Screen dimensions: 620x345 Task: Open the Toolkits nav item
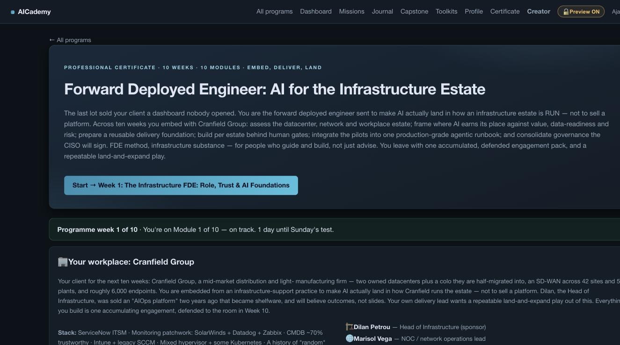(446, 11)
